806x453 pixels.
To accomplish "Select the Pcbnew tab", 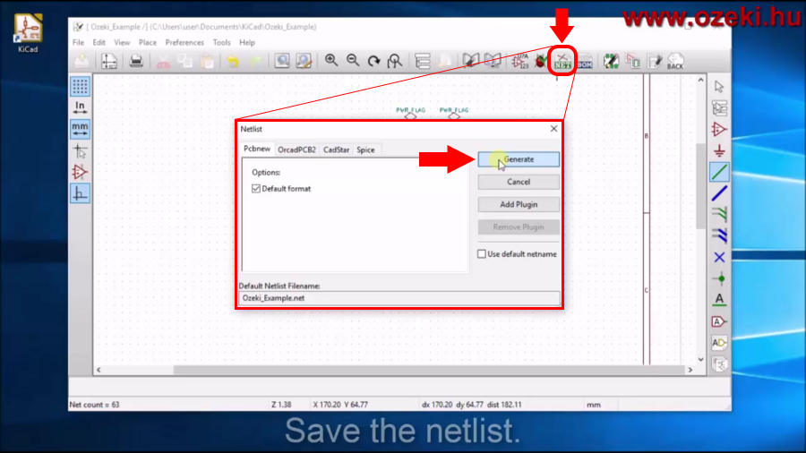I will 257,149.
